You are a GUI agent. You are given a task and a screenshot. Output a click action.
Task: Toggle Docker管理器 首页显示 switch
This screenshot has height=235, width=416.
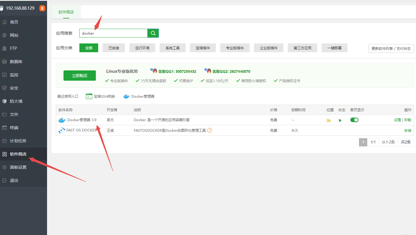coord(354,120)
